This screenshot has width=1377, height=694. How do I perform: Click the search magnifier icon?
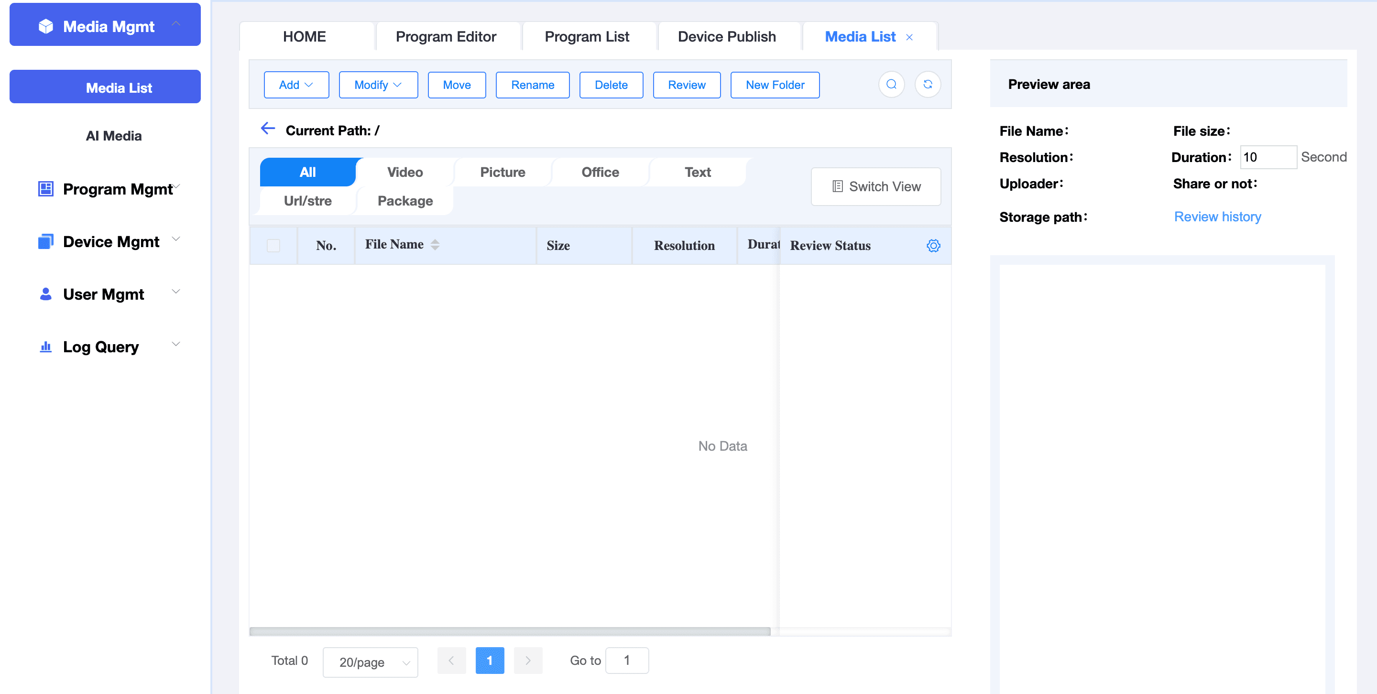[x=891, y=85]
